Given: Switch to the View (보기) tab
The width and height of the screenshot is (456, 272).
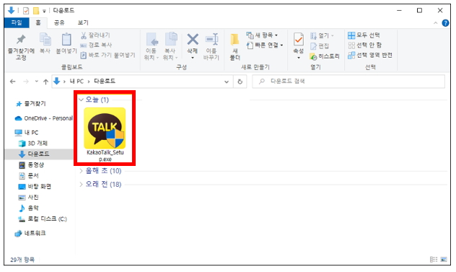Looking at the screenshot, I should click(83, 22).
